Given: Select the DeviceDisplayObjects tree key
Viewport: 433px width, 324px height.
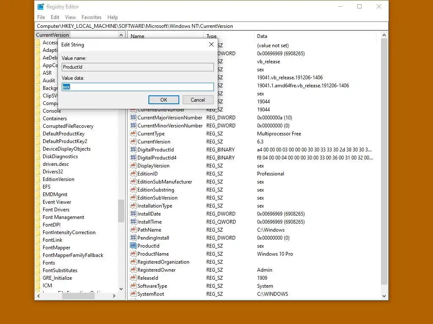Looking at the screenshot, I should (66, 149).
